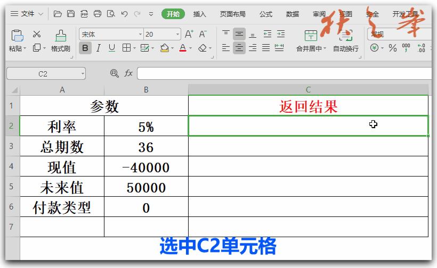
Task: Click the 格式刷 format painter
Action: tap(60, 41)
